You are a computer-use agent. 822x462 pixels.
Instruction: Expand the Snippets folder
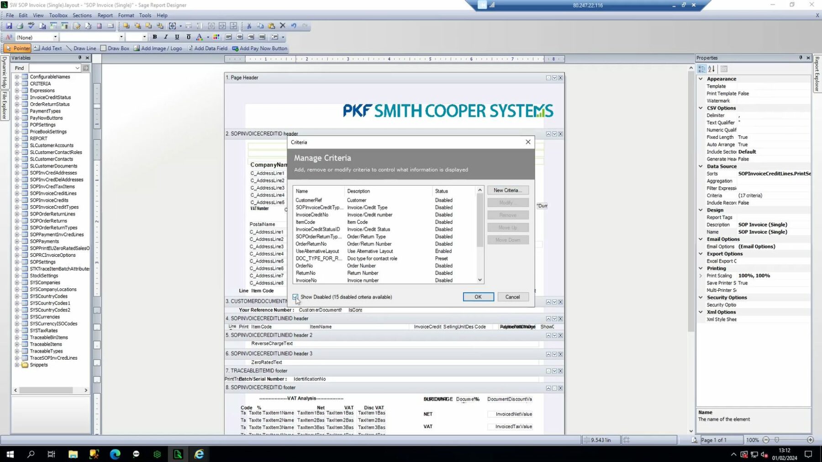(17, 365)
